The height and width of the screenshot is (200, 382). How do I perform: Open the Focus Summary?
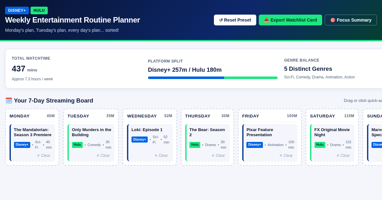tap(351, 20)
